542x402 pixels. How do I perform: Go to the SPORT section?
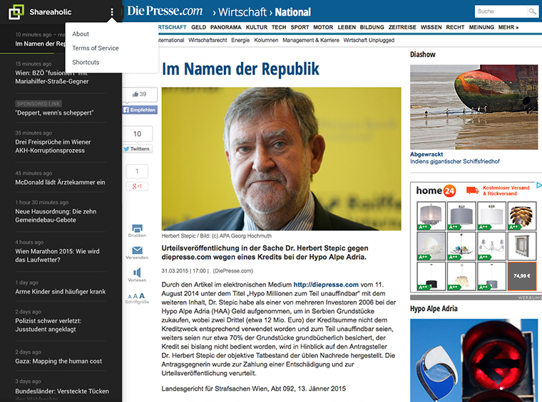300,27
